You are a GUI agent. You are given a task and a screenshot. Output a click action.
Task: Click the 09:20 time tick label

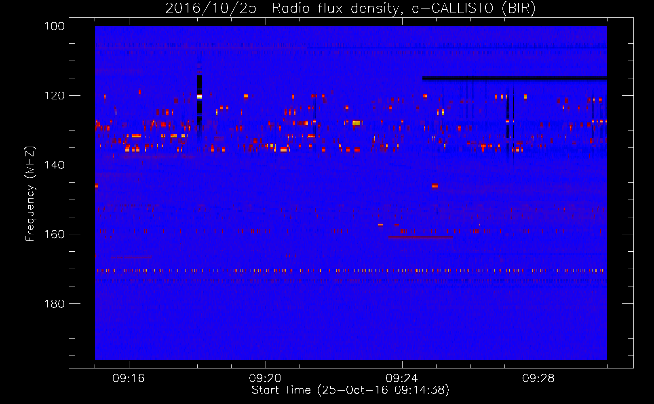pyautogui.click(x=265, y=379)
